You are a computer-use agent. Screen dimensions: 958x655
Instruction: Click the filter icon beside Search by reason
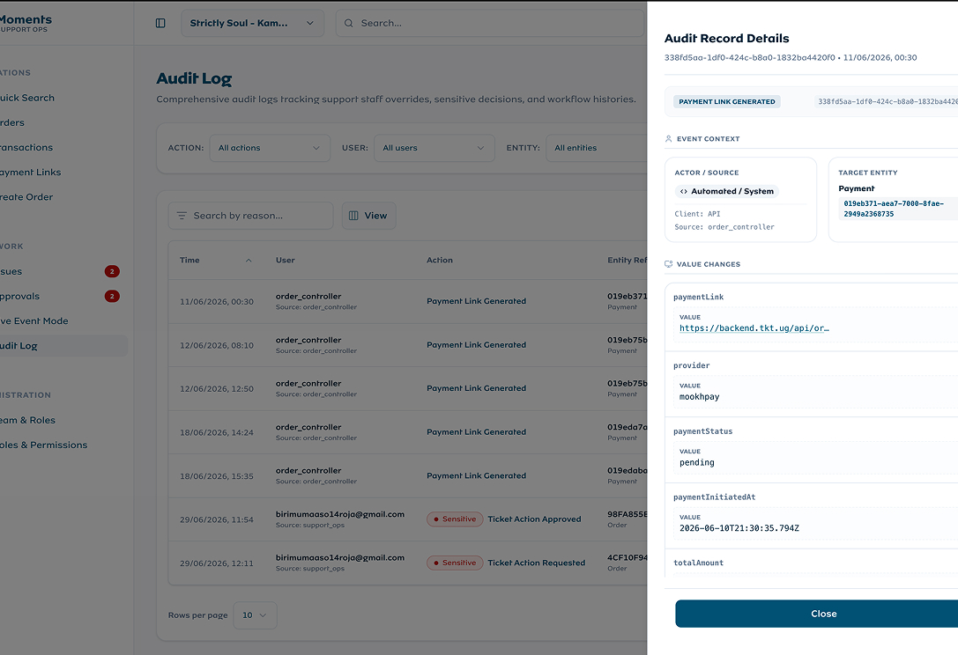[x=182, y=216]
